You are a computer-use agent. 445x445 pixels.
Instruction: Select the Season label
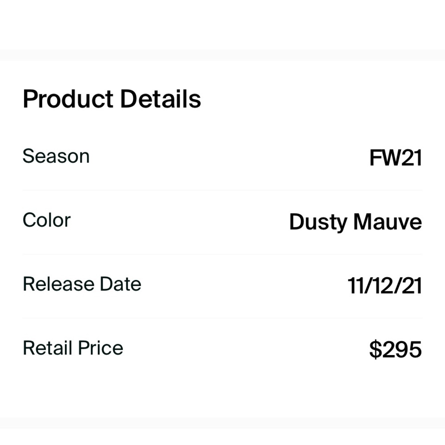point(56,156)
